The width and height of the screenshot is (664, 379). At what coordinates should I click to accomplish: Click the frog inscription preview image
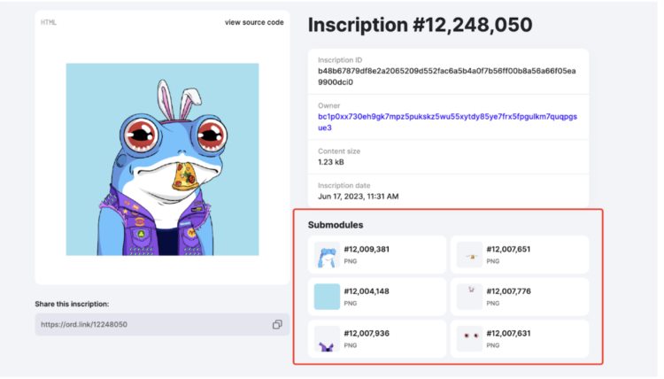[x=162, y=159]
